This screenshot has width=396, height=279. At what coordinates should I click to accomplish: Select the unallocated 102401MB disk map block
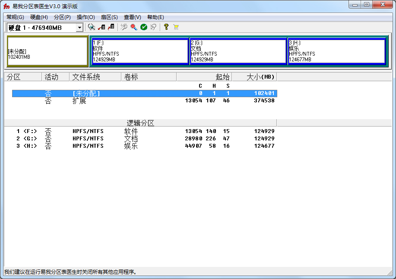pos(48,51)
